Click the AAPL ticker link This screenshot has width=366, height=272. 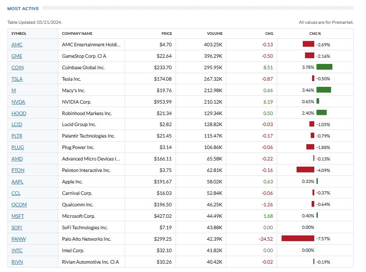click(x=18, y=182)
